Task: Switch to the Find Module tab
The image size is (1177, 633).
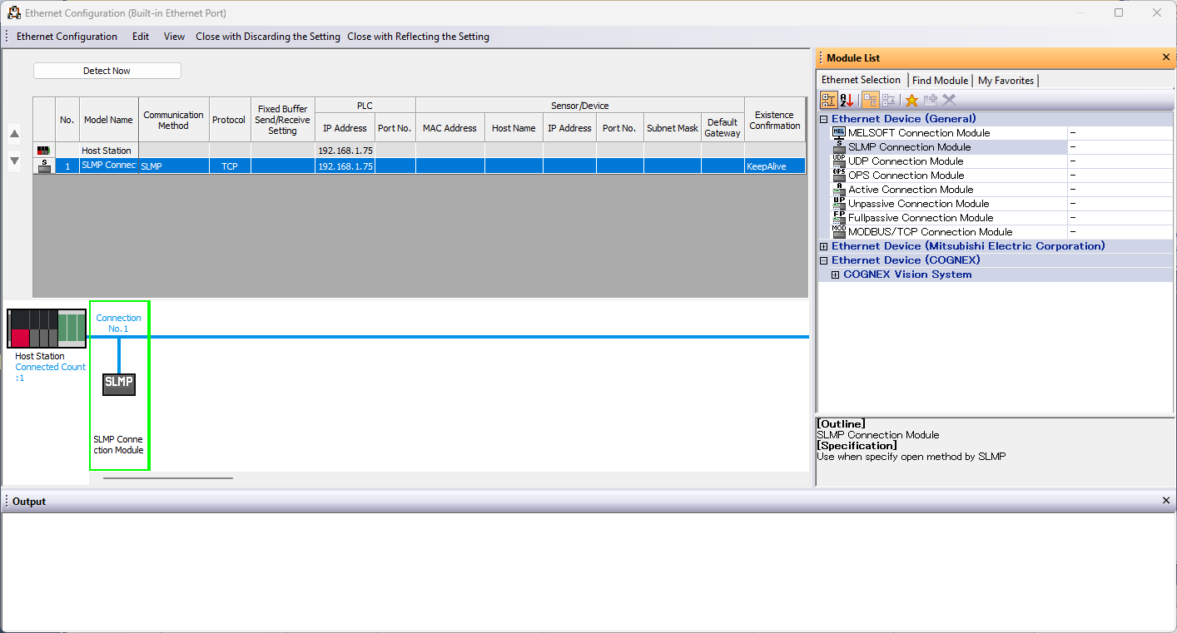Action: click(x=940, y=81)
